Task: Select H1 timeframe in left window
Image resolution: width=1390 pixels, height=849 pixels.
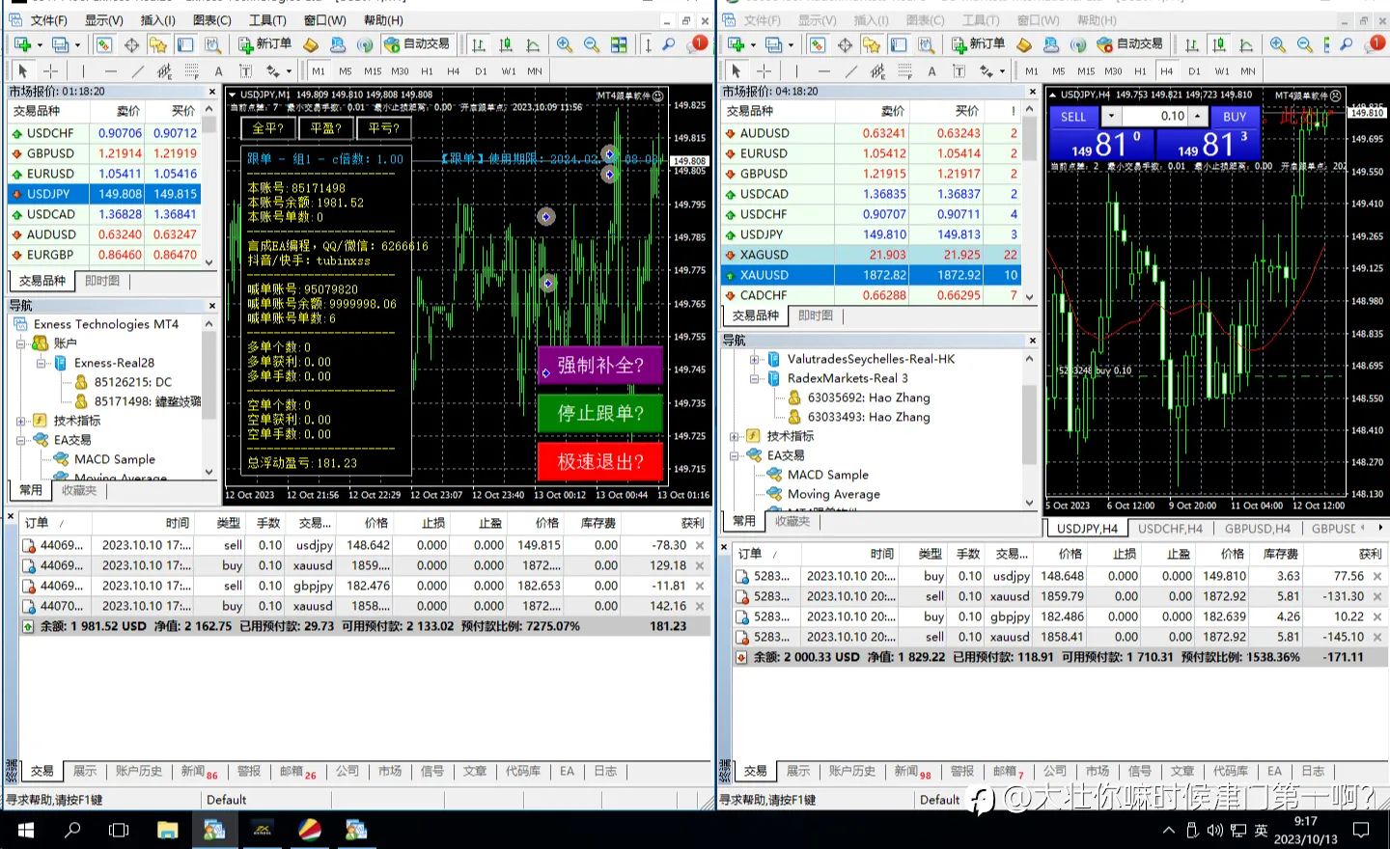Action: [x=427, y=71]
